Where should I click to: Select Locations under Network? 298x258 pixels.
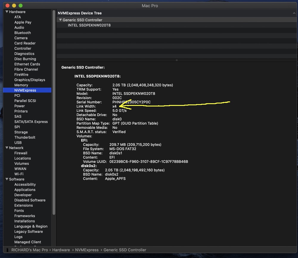click(22, 158)
